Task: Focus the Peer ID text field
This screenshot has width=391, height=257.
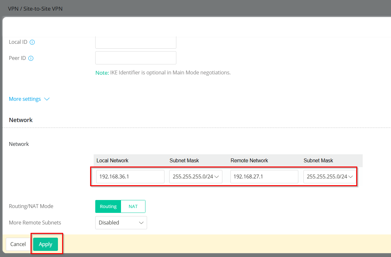Action: point(135,58)
